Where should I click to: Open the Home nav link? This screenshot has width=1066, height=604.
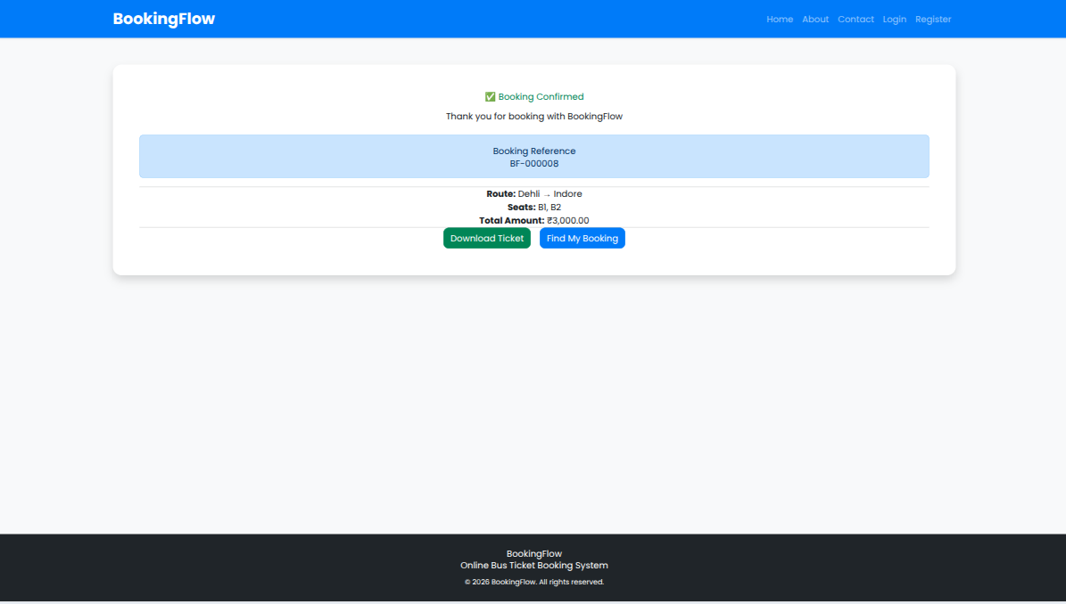pos(780,19)
